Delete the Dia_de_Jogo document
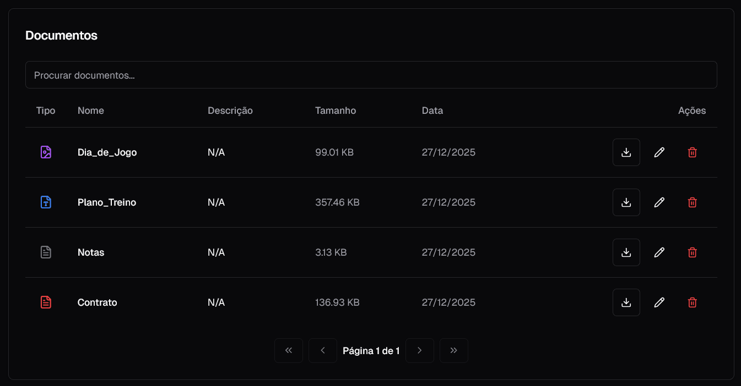The image size is (741, 386). click(x=693, y=152)
